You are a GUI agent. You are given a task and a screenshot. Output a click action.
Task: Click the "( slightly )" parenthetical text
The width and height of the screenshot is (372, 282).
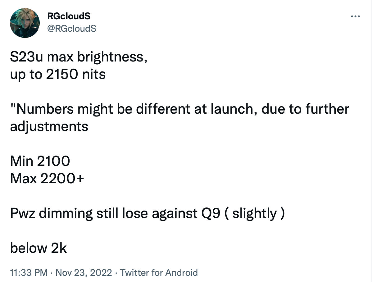pos(255,213)
